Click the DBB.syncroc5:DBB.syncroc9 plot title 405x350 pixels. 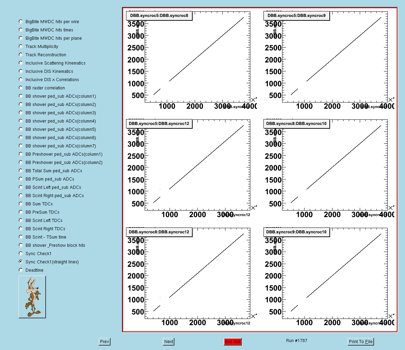297,16
